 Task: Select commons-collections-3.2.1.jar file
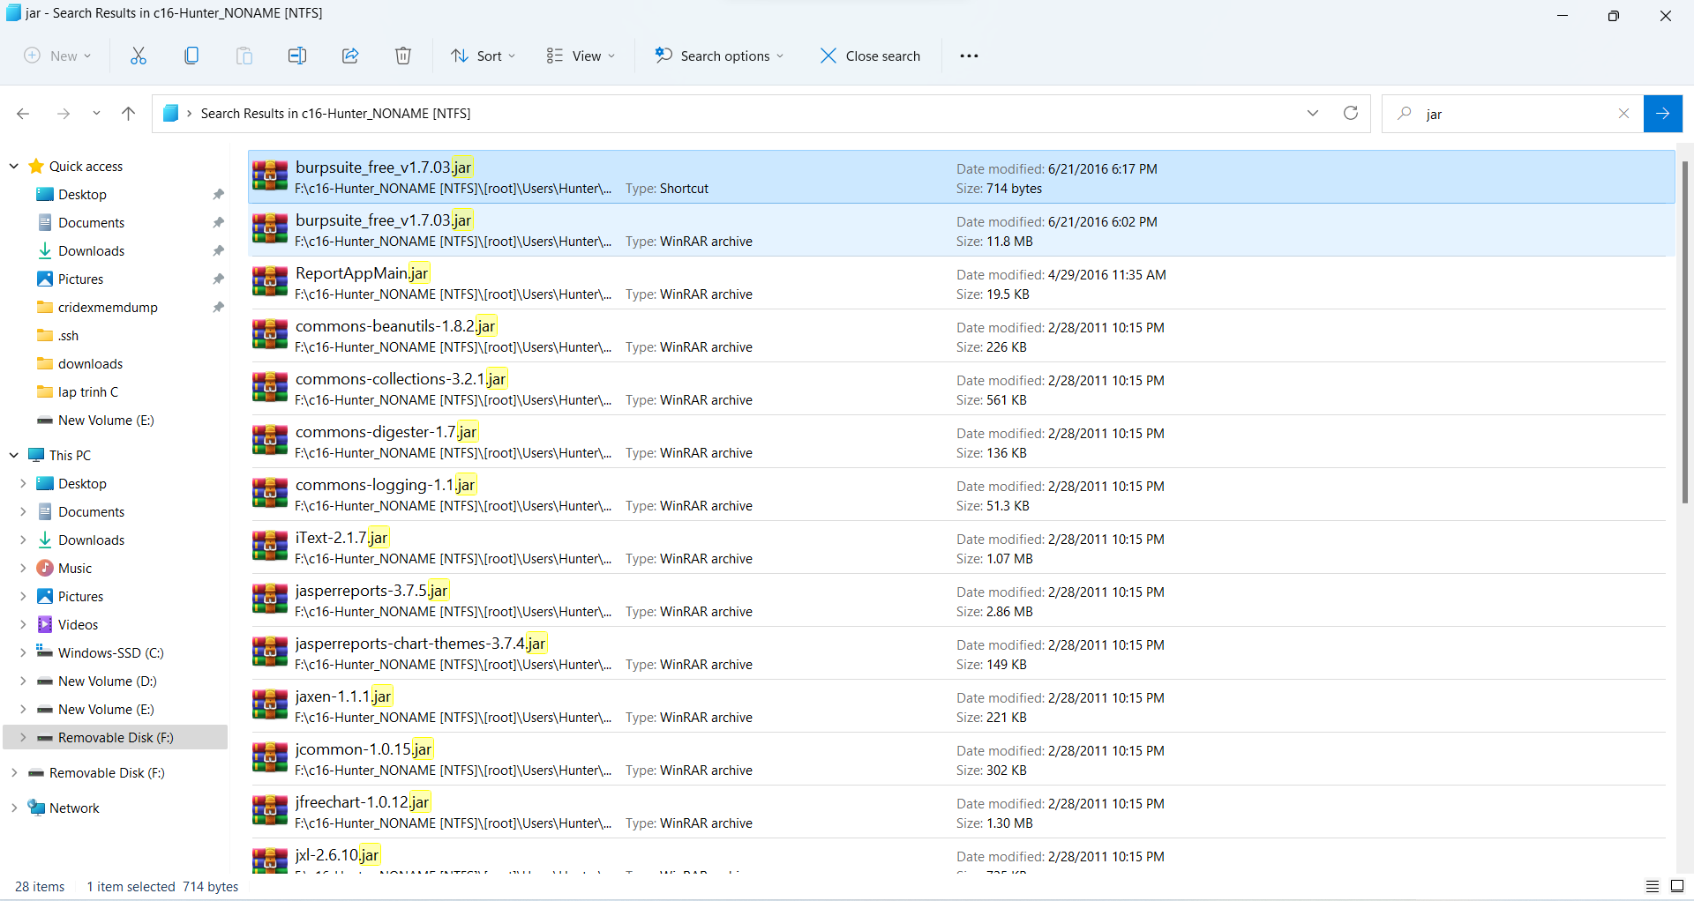pos(961,389)
